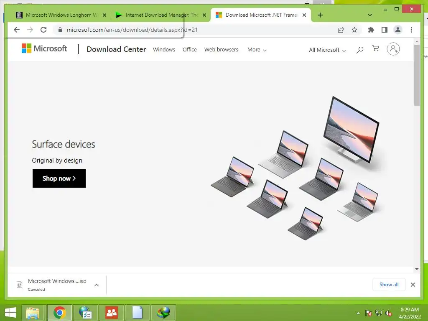Show hidden system tray icons
The width and height of the screenshot is (428, 321).
pos(358,313)
